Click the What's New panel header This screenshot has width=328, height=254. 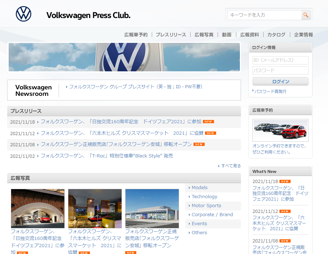[x=280, y=171]
